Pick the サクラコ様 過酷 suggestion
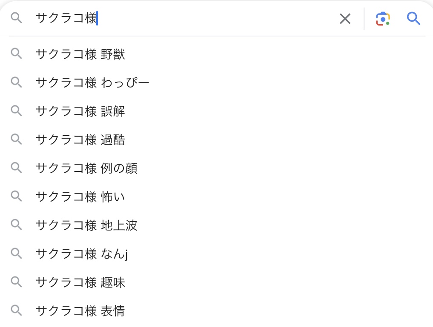Viewport: 433px width, 327px height. coord(80,140)
